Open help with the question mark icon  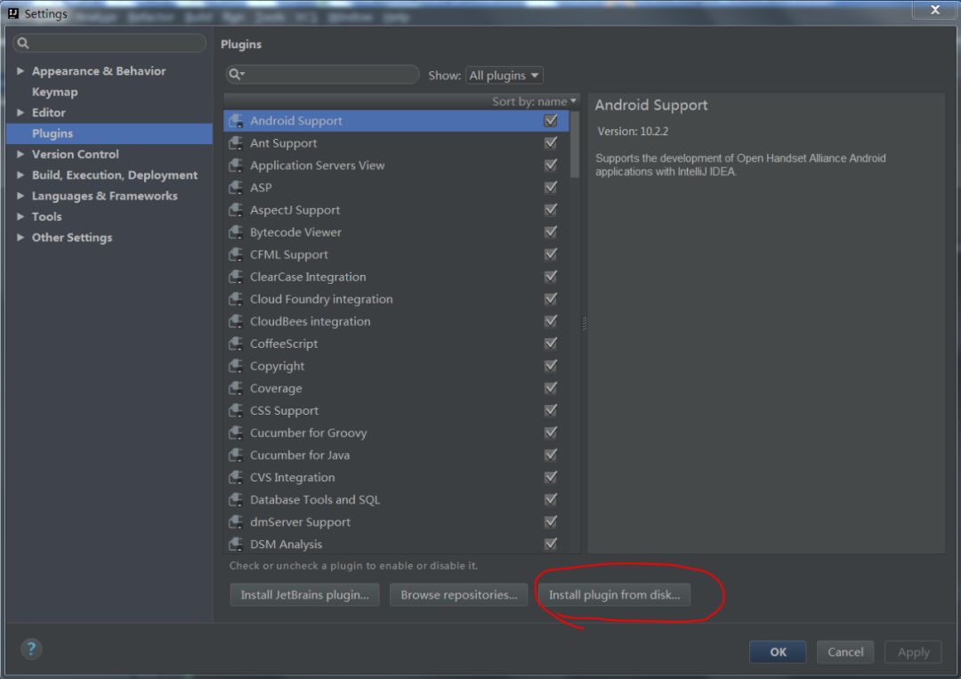click(x=31, y=649)
